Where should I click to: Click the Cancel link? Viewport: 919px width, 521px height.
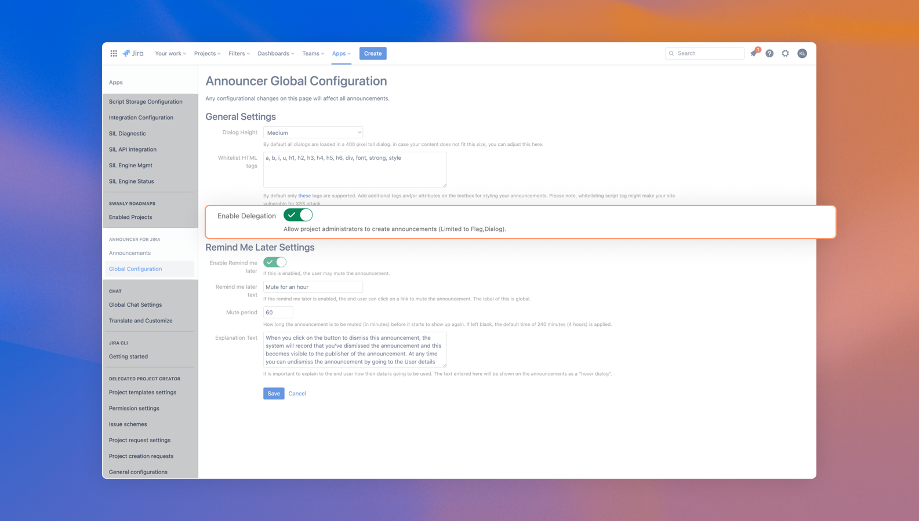pyautogui.click(x=297, y=394)
